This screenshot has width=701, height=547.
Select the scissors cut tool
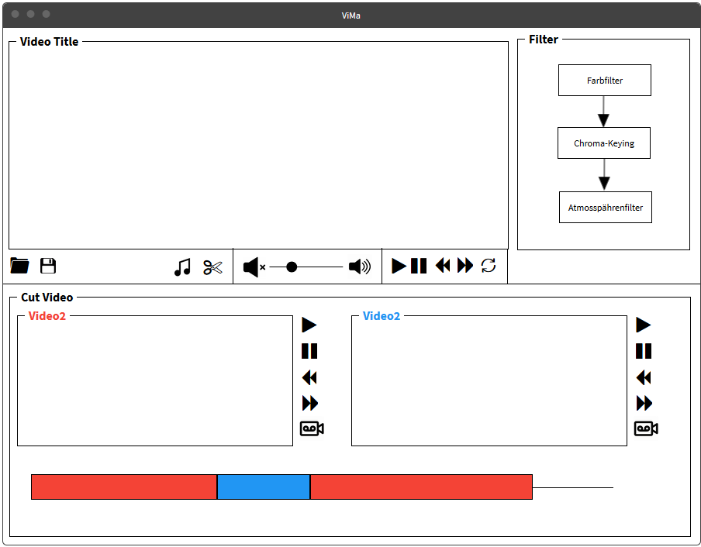[212, 267]
